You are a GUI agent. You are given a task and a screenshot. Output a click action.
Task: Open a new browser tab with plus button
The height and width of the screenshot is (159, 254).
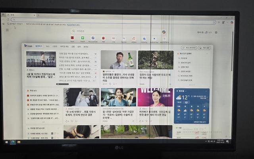tap(38, 15)
